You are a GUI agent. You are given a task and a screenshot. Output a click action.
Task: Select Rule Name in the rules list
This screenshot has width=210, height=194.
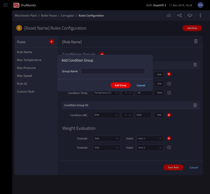pos(24,52)
